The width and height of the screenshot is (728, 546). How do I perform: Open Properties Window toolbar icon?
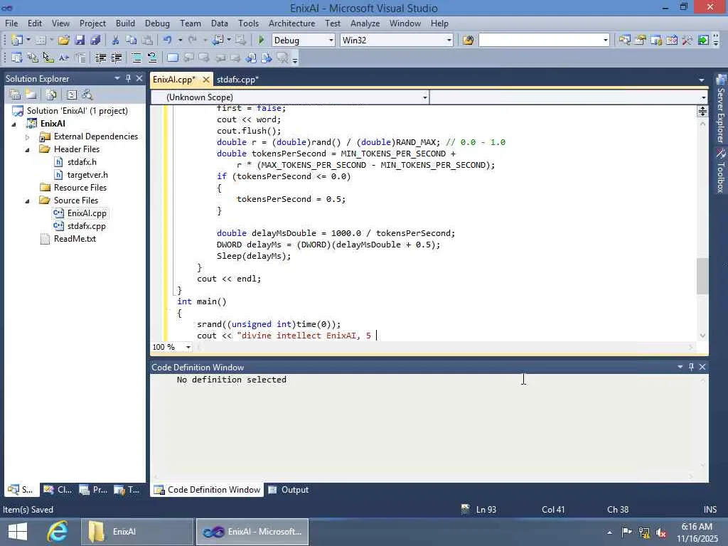(641, 41)
